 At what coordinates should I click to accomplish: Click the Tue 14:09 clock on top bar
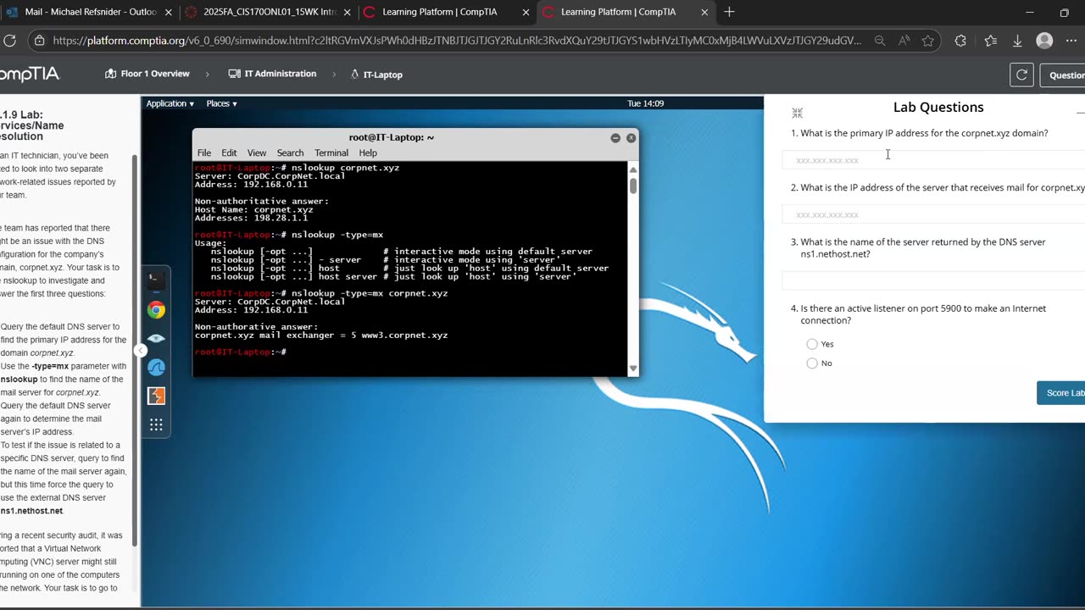645,103
